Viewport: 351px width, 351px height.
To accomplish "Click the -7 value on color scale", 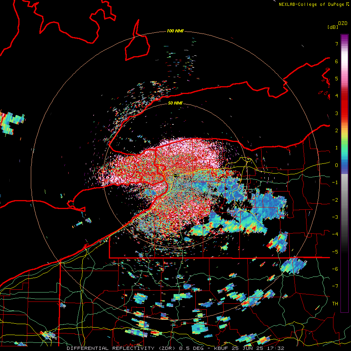I will [335, 286].
